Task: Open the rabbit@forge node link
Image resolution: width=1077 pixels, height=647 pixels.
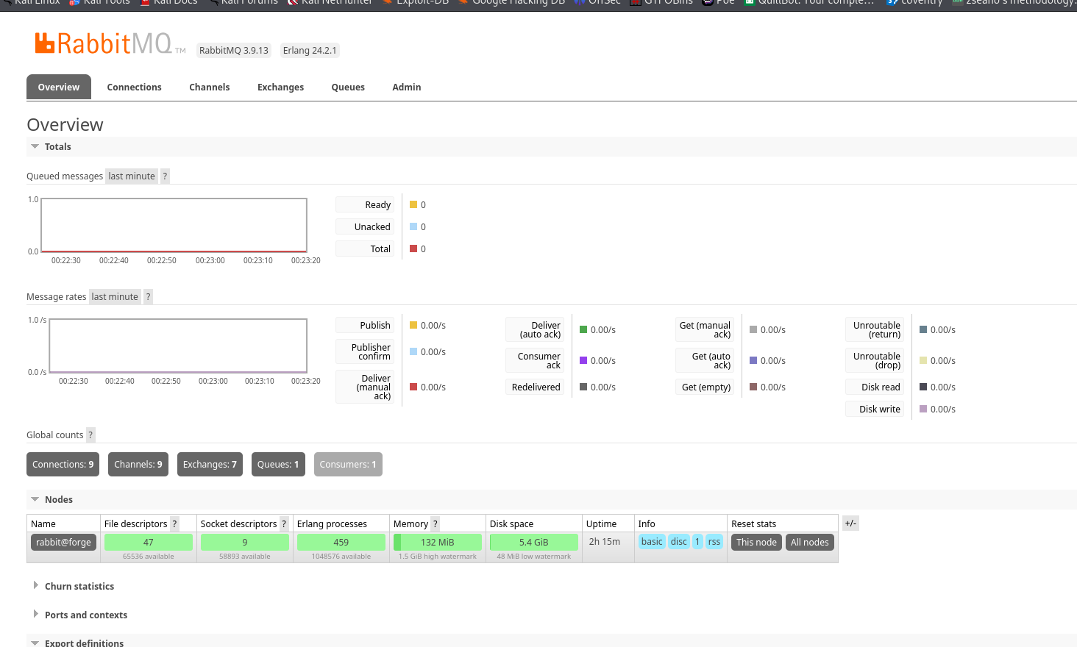Action: [63, 543]
